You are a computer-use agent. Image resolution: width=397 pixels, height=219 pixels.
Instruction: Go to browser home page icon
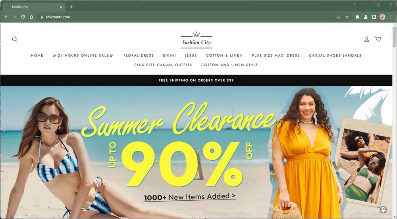(x=31, y=17)
